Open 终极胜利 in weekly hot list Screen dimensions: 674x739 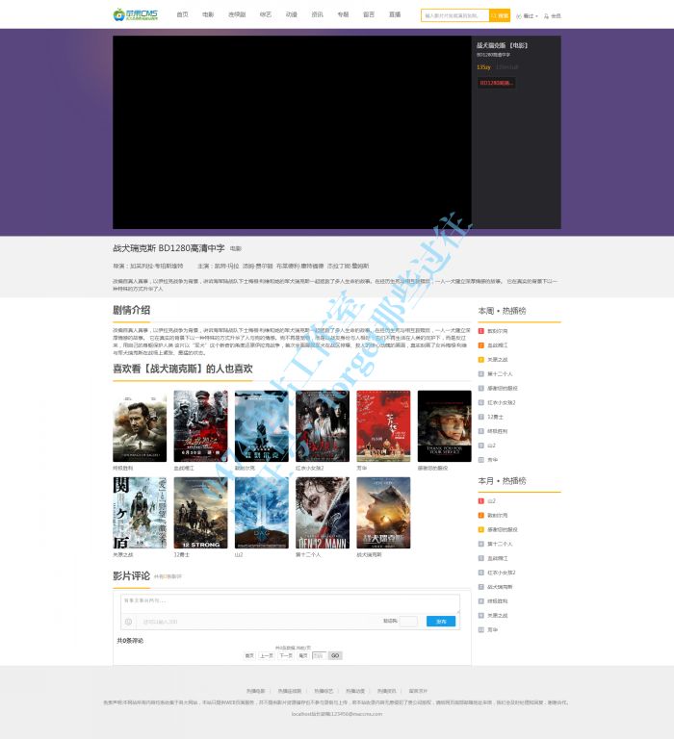coord(497,431)
